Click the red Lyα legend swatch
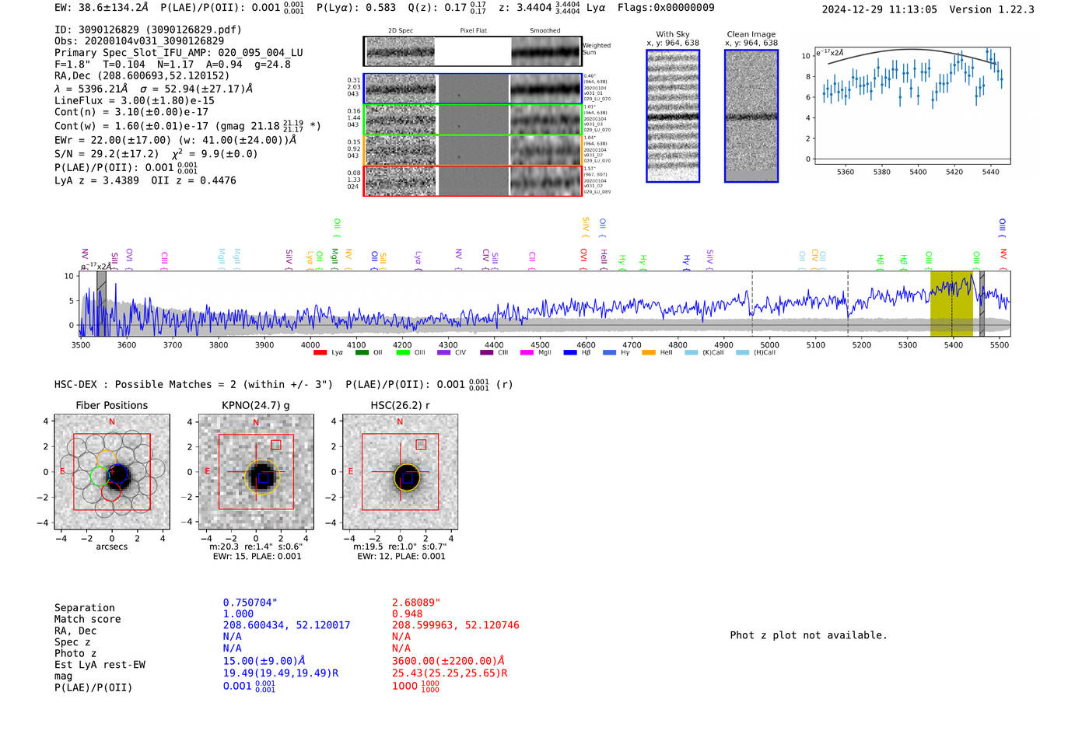The image size is (1089, 741). point(320,353)
